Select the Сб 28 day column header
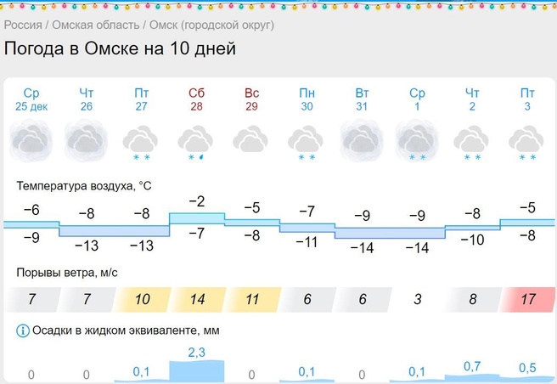The width and height of the screenshot is (557, 384). point(196,99)
